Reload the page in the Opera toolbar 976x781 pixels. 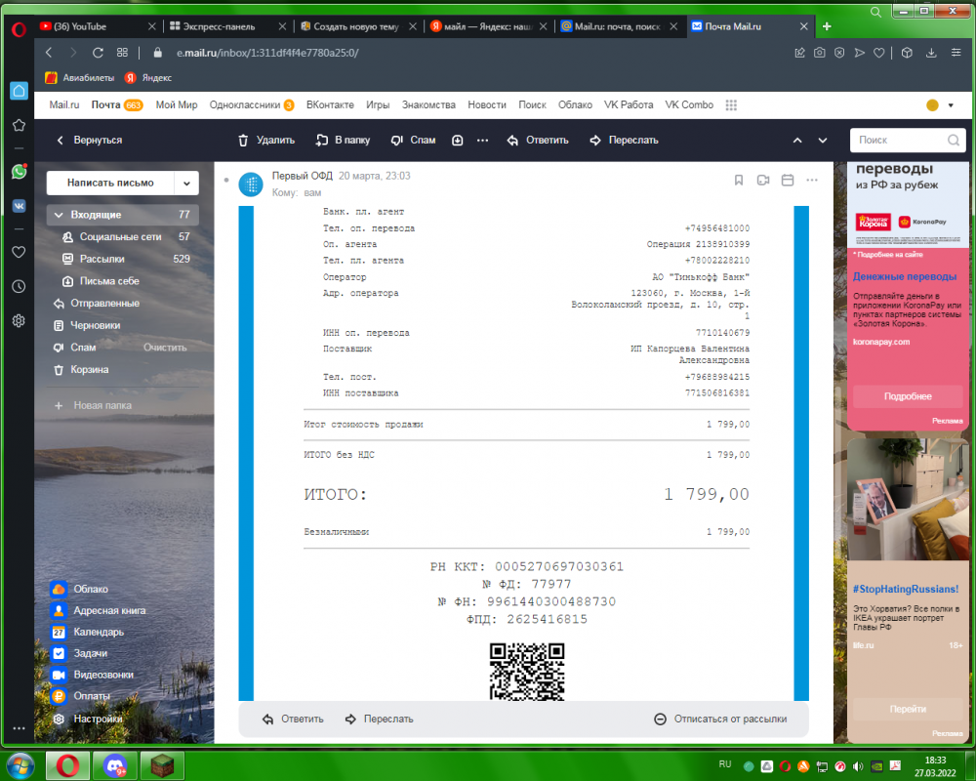98,53
